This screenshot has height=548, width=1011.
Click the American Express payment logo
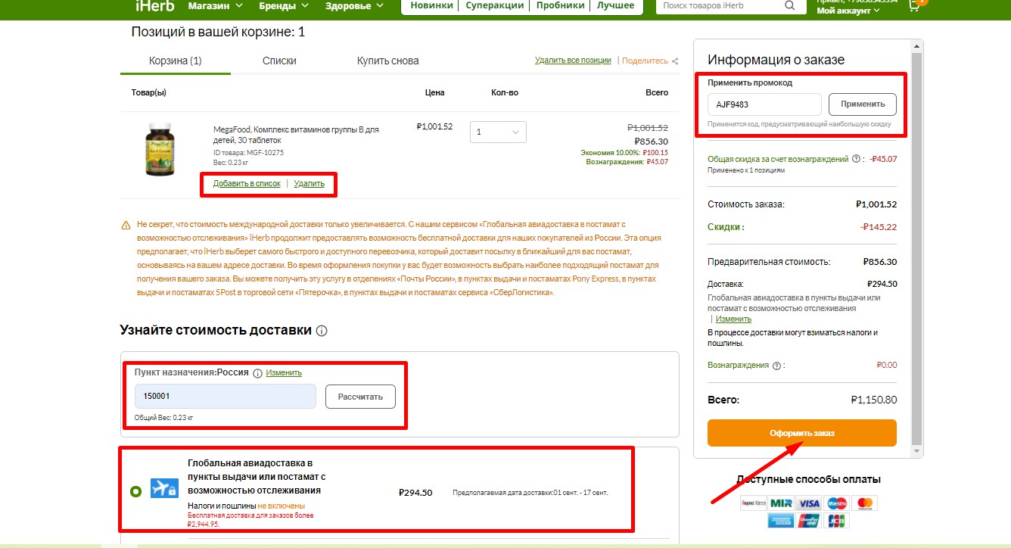tap(780, 521)
